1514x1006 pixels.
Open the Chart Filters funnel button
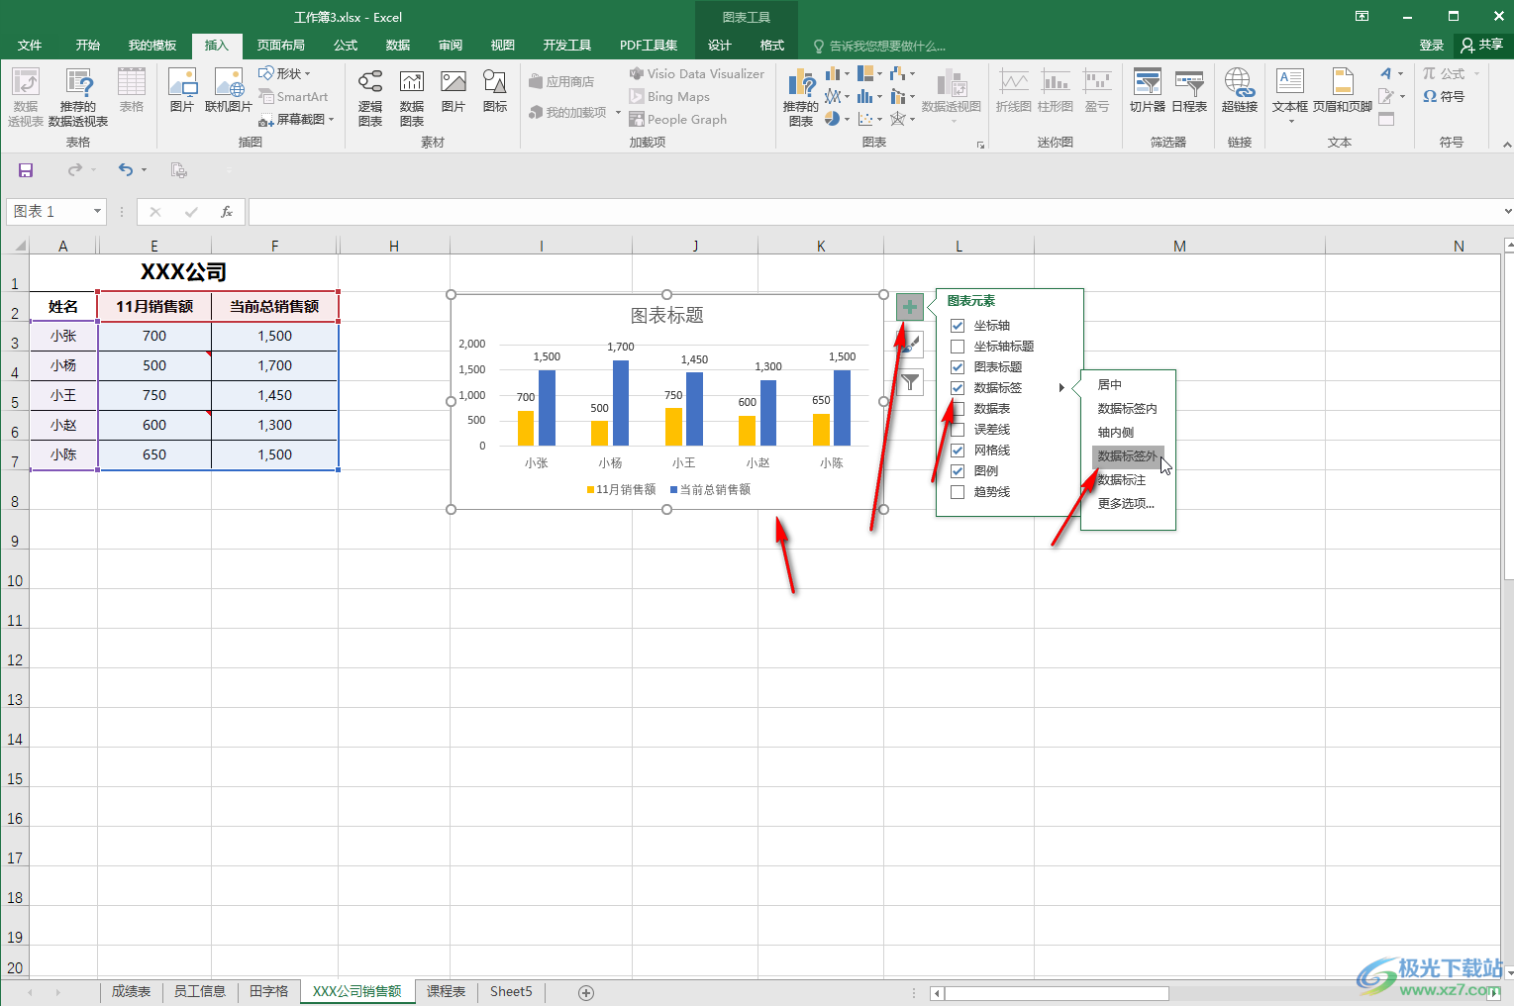pyautogui.click(x=909, y=381)
